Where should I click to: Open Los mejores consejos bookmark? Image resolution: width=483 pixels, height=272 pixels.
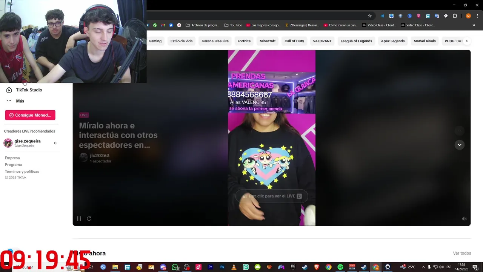coord(263,25)
